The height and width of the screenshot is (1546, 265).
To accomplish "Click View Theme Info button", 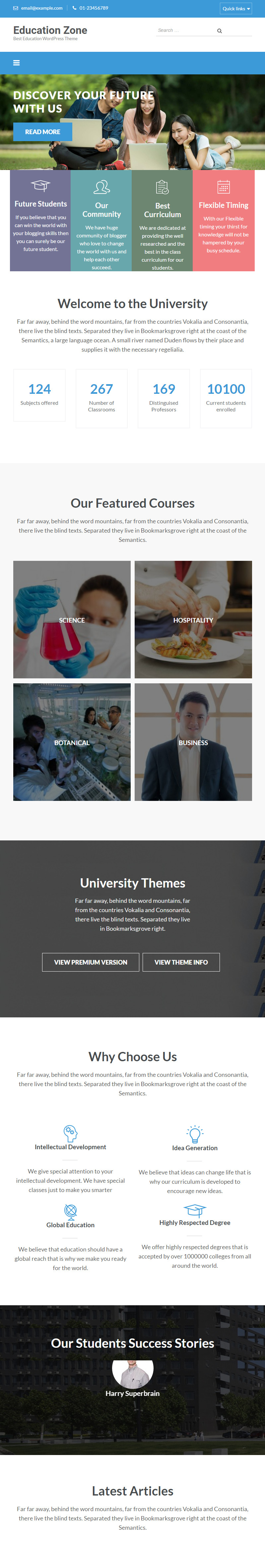I will click(181, 962).
